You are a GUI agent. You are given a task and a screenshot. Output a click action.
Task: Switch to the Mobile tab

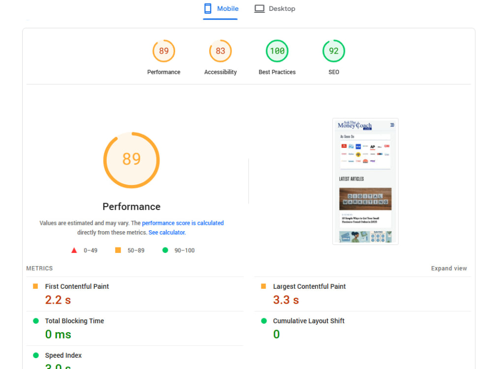(220, 9)
